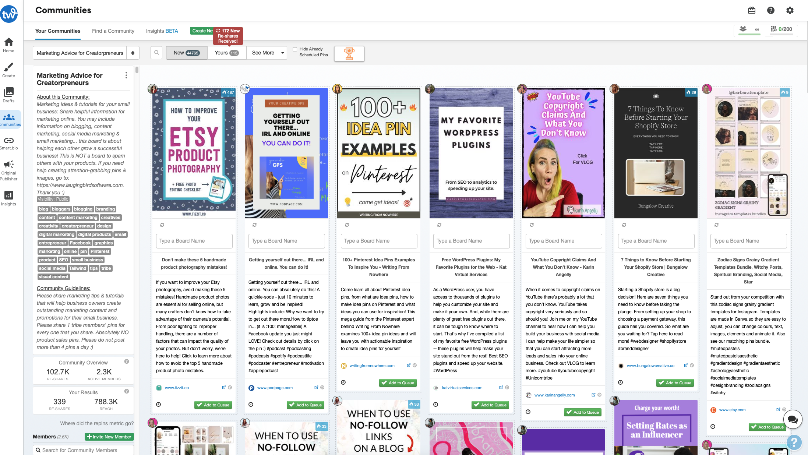This screenshot has height=455, width=808.
Task: Open three-dot menu for community panel
Action: pyautogui.click(x=126, y=75)
